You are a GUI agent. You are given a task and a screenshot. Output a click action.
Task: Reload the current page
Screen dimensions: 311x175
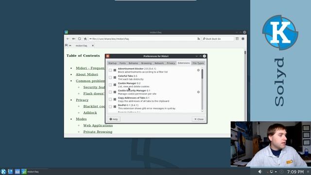pyautogui.click(x=79, y=39)
